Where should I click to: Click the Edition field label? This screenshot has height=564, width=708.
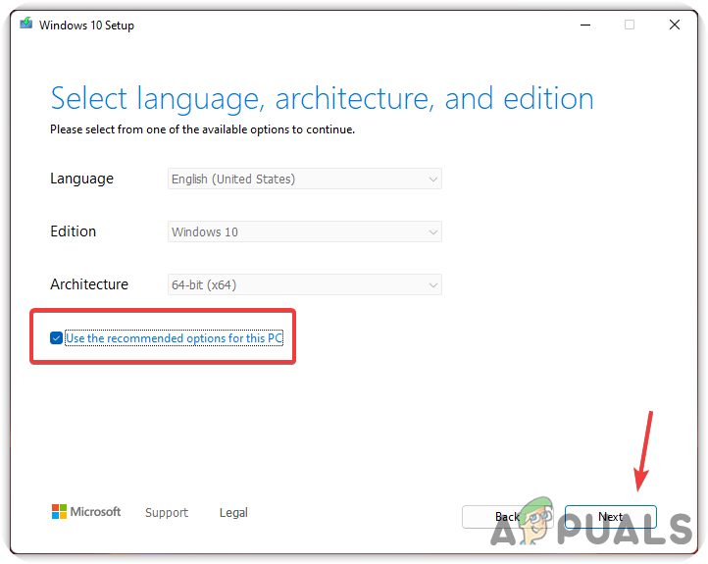(x=74, y=231)
